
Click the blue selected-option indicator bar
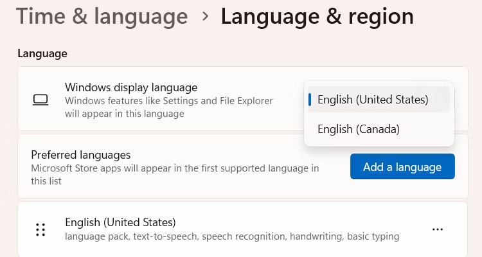310,100
